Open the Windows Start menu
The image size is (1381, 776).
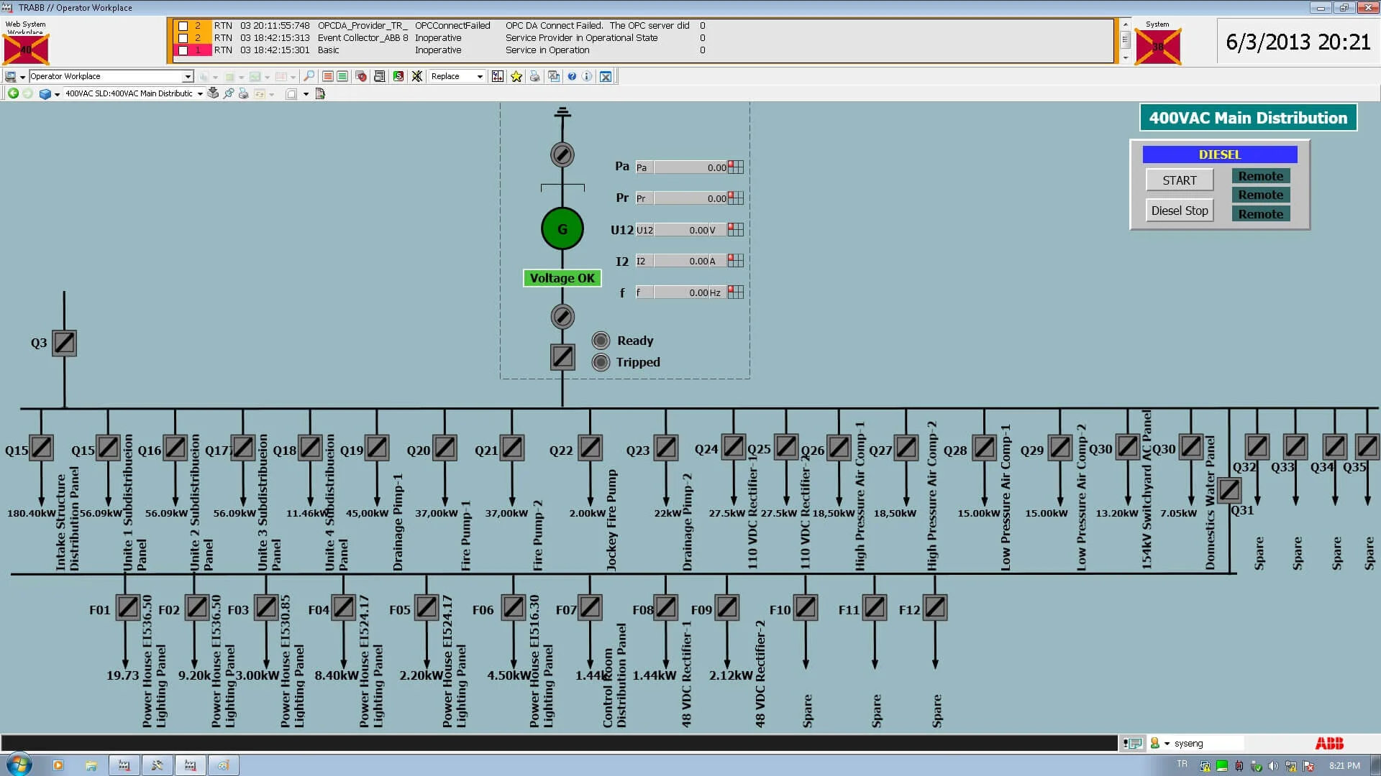pyautogui.click(x=17, y=765)
